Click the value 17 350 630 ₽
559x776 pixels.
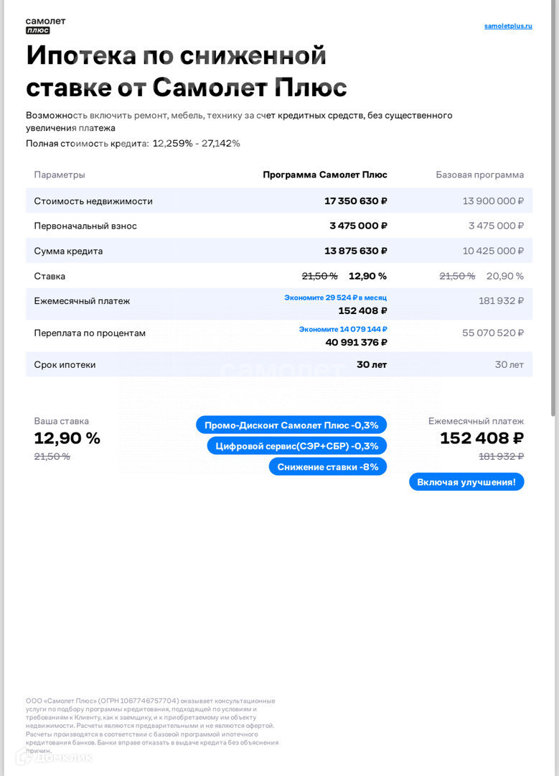coord(355,201)
